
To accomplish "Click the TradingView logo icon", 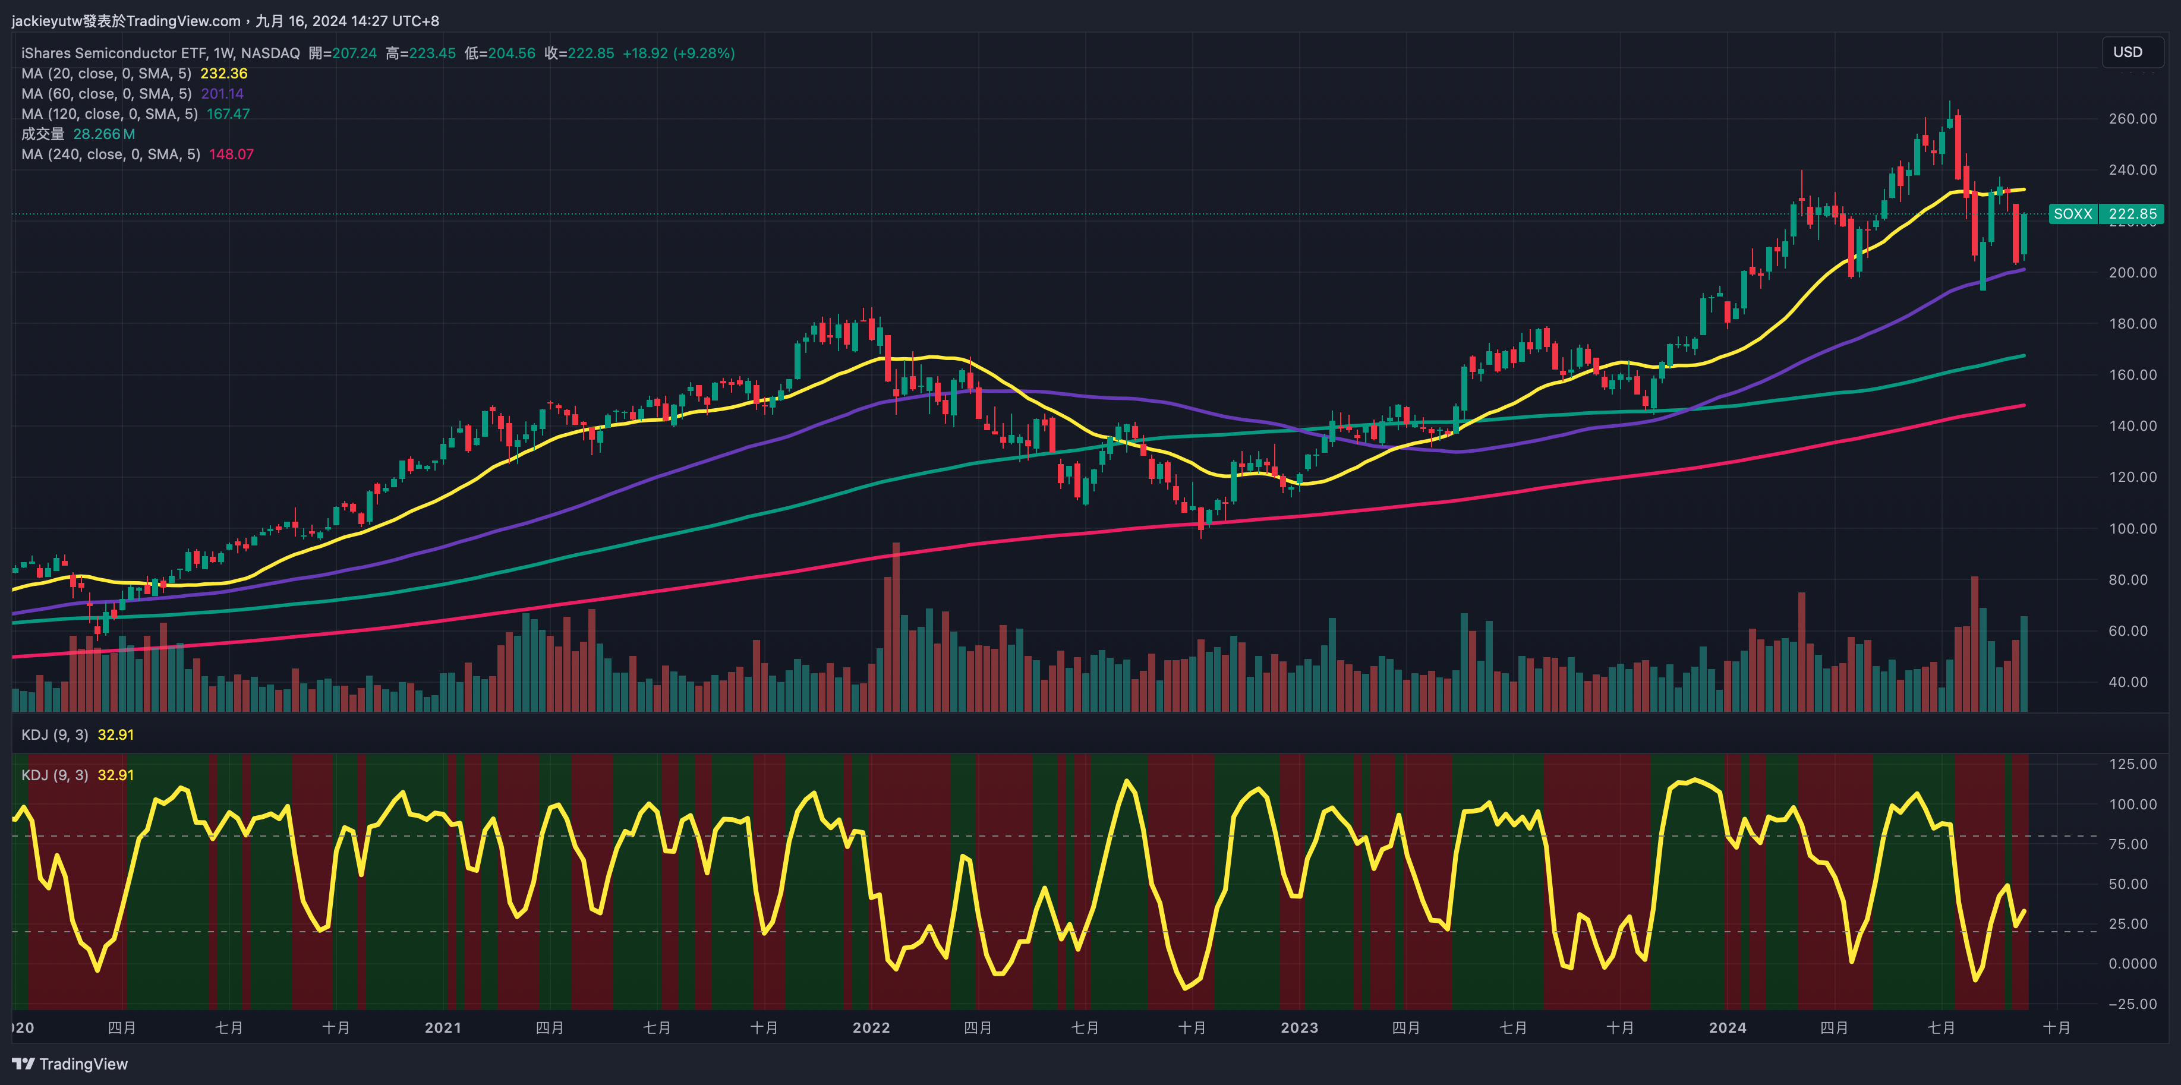I will pyautogui.click(x=23, y=1064).
